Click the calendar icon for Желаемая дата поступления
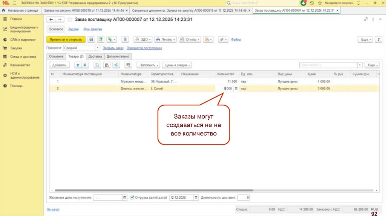This screenshot has width=386, height=216. pyautogui.click(x=125, y=197)
